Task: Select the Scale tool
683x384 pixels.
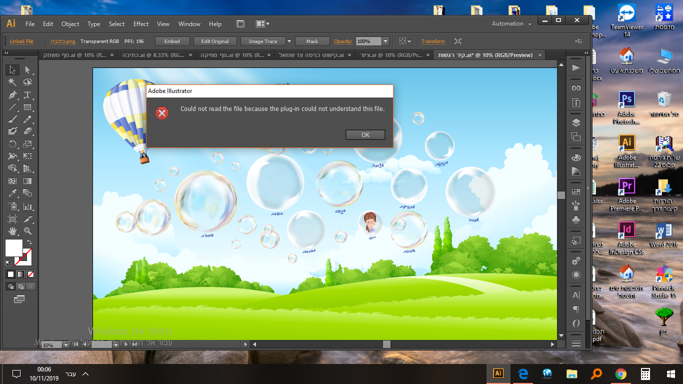Action: 27,144
